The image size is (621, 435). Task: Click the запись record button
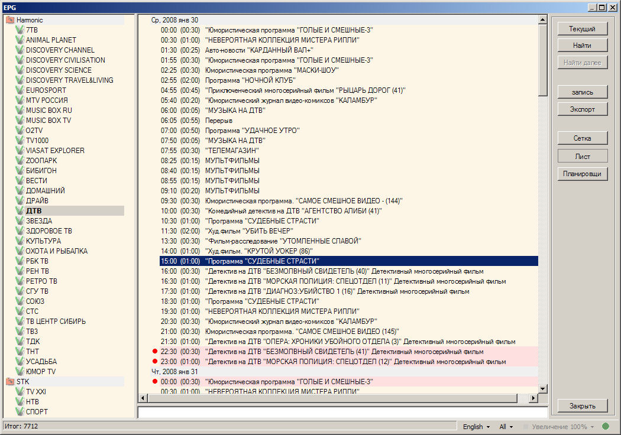coord(582,92)
